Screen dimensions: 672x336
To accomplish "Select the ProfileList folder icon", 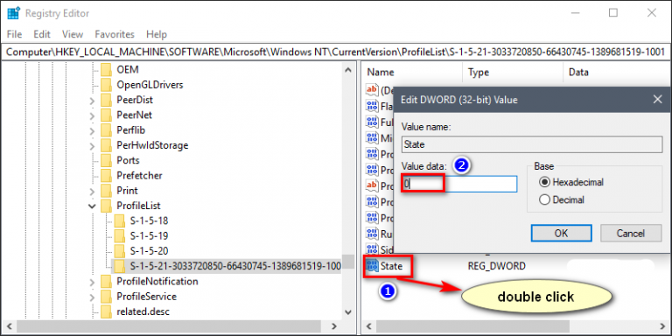I will pyautogui.click(x=106, y=206).
